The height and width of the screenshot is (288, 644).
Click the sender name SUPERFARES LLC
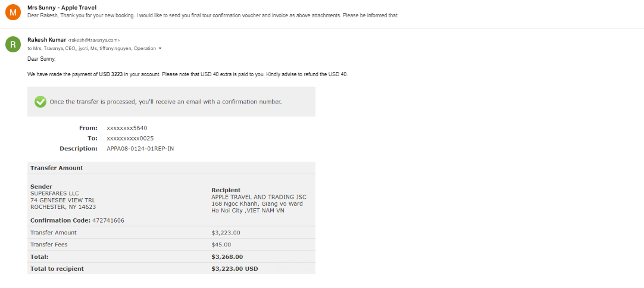55,193
